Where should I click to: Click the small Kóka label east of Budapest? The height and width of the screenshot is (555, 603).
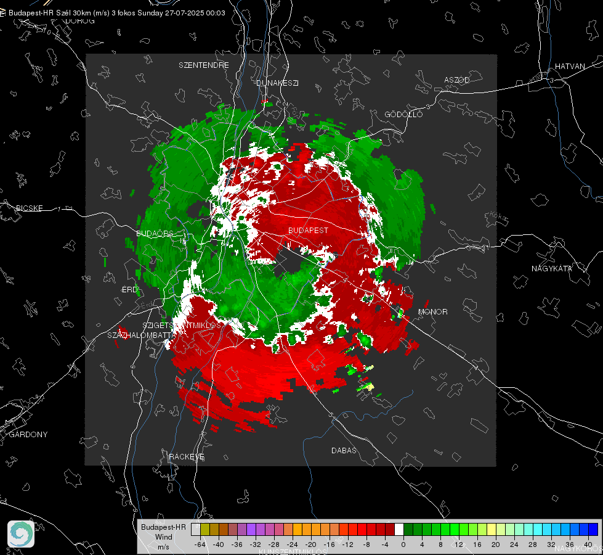point(498,217)
